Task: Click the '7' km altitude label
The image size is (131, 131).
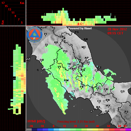Action: point(19,19)
